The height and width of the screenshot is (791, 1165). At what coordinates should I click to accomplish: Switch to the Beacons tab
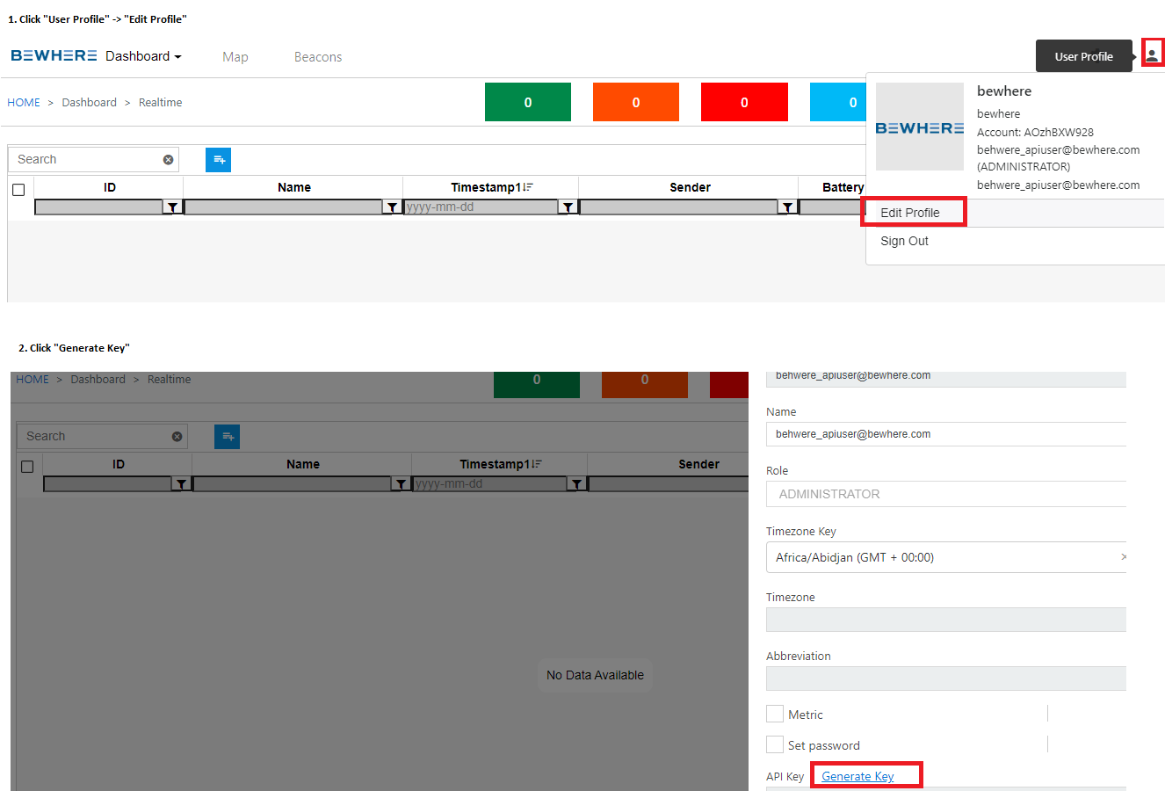(317, 56)
